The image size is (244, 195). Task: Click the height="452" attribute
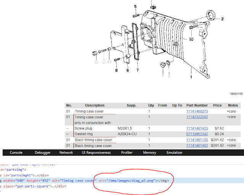tap(39, 180)
